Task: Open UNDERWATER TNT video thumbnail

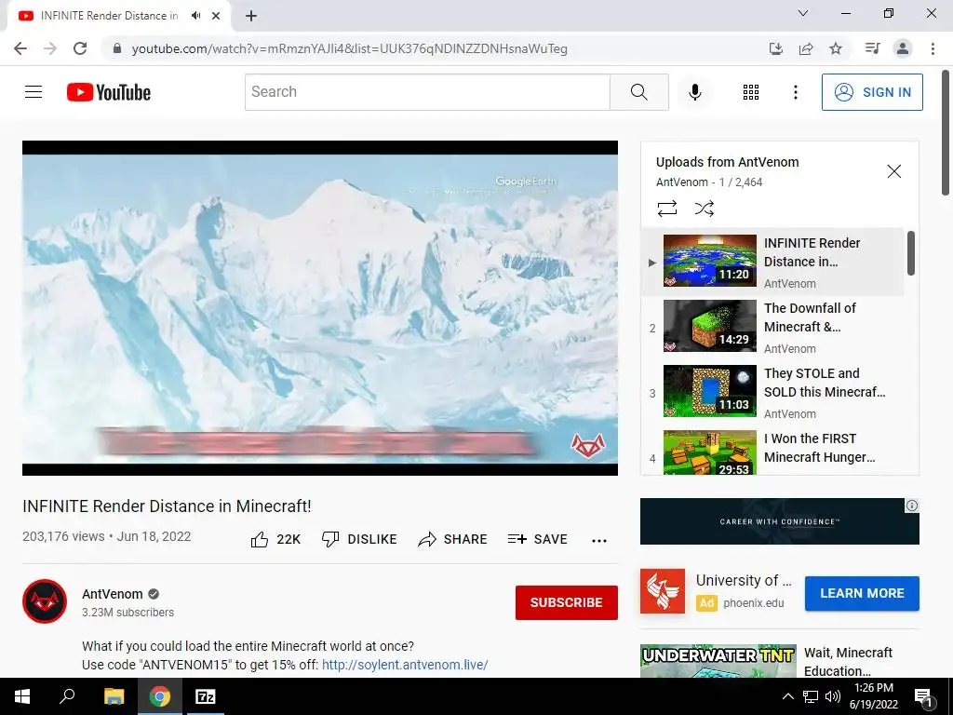Action: (x=718, y=662)
